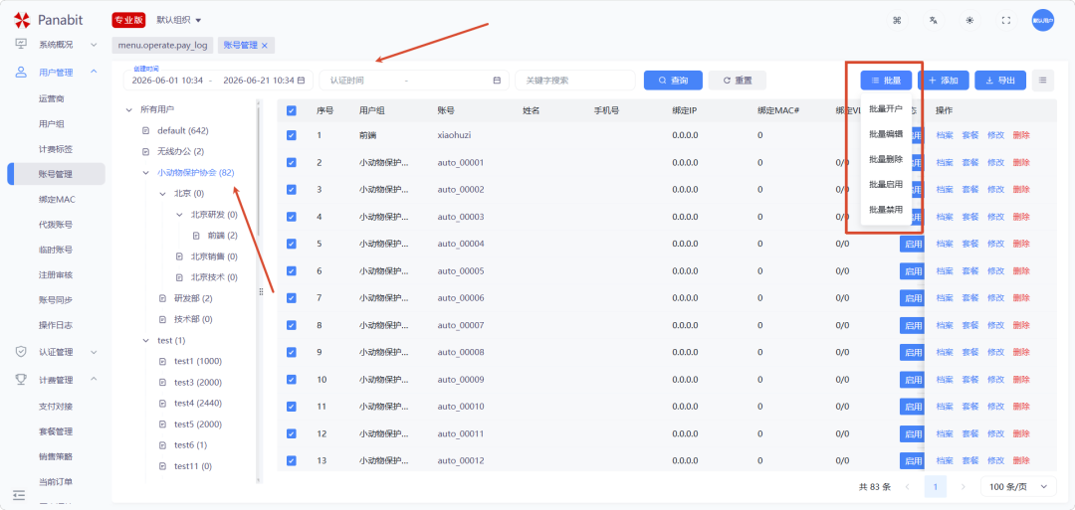The width and height of the screenshot is (1075, 510).
Task: Open the language translation icon
Action: click(x=933, y=20)
